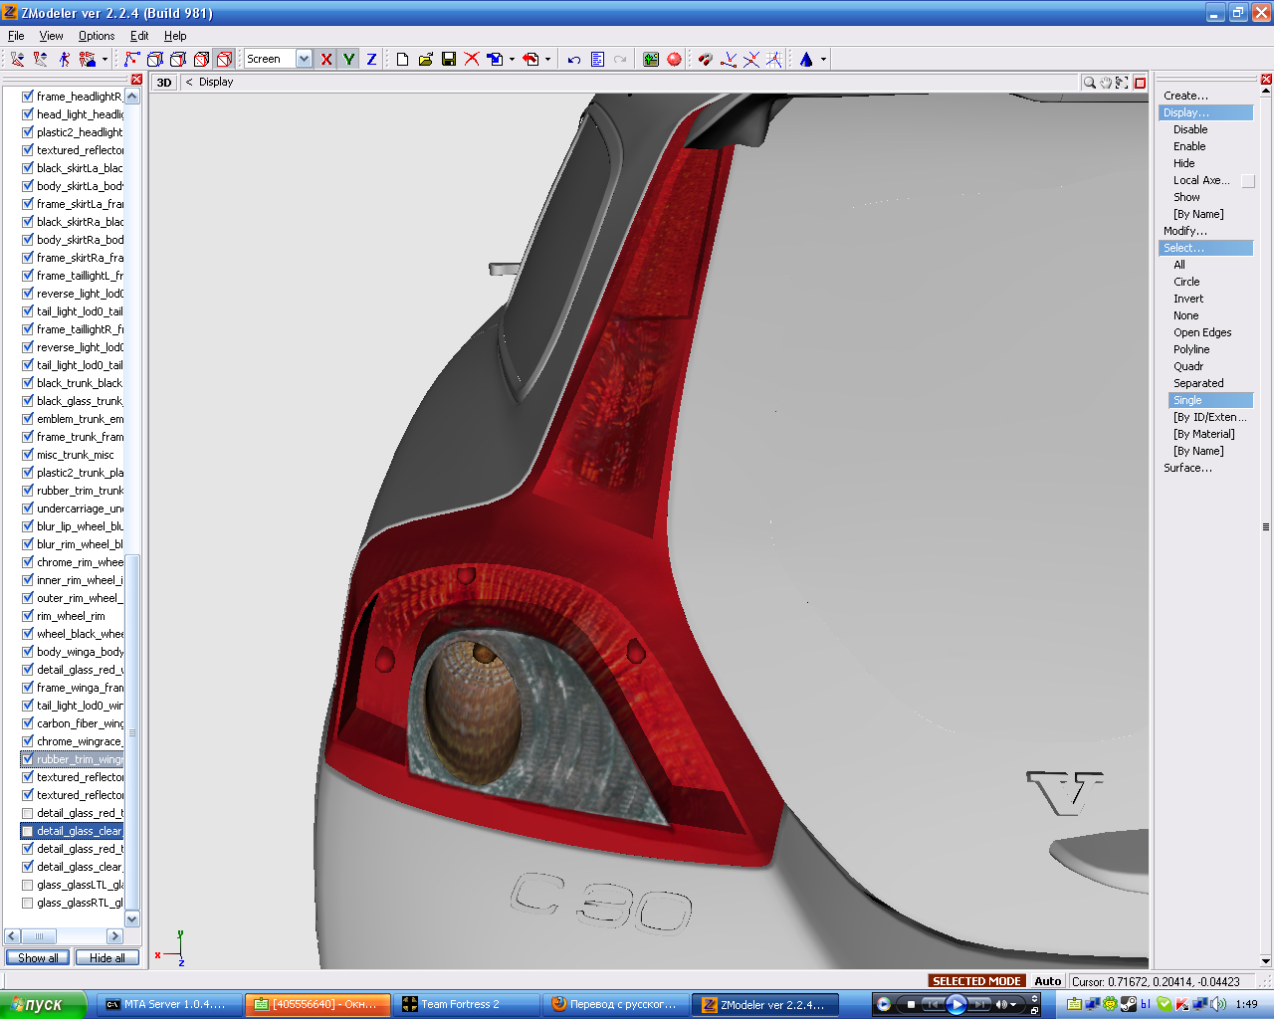Select the viewport pan hand tool
The width and height of the screenshot is (1274, 1019).
pos(1106,83)
